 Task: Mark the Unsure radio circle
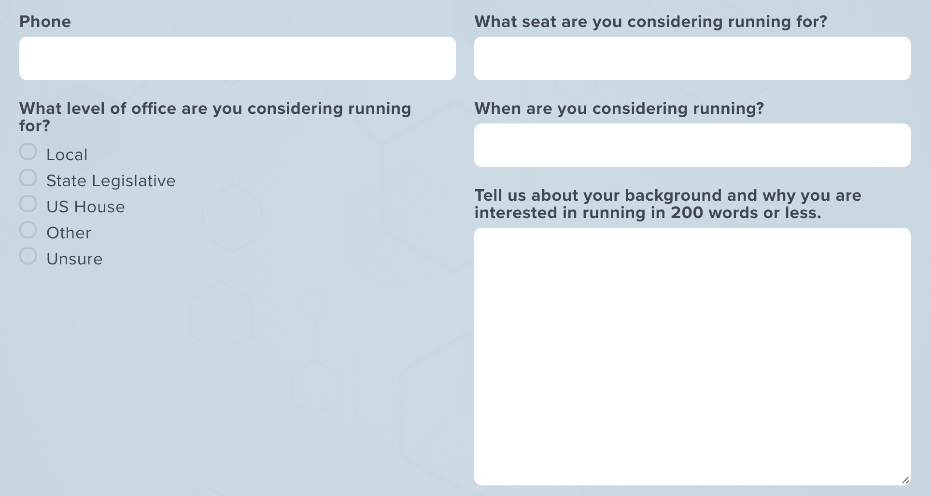[x=28, y=256]
